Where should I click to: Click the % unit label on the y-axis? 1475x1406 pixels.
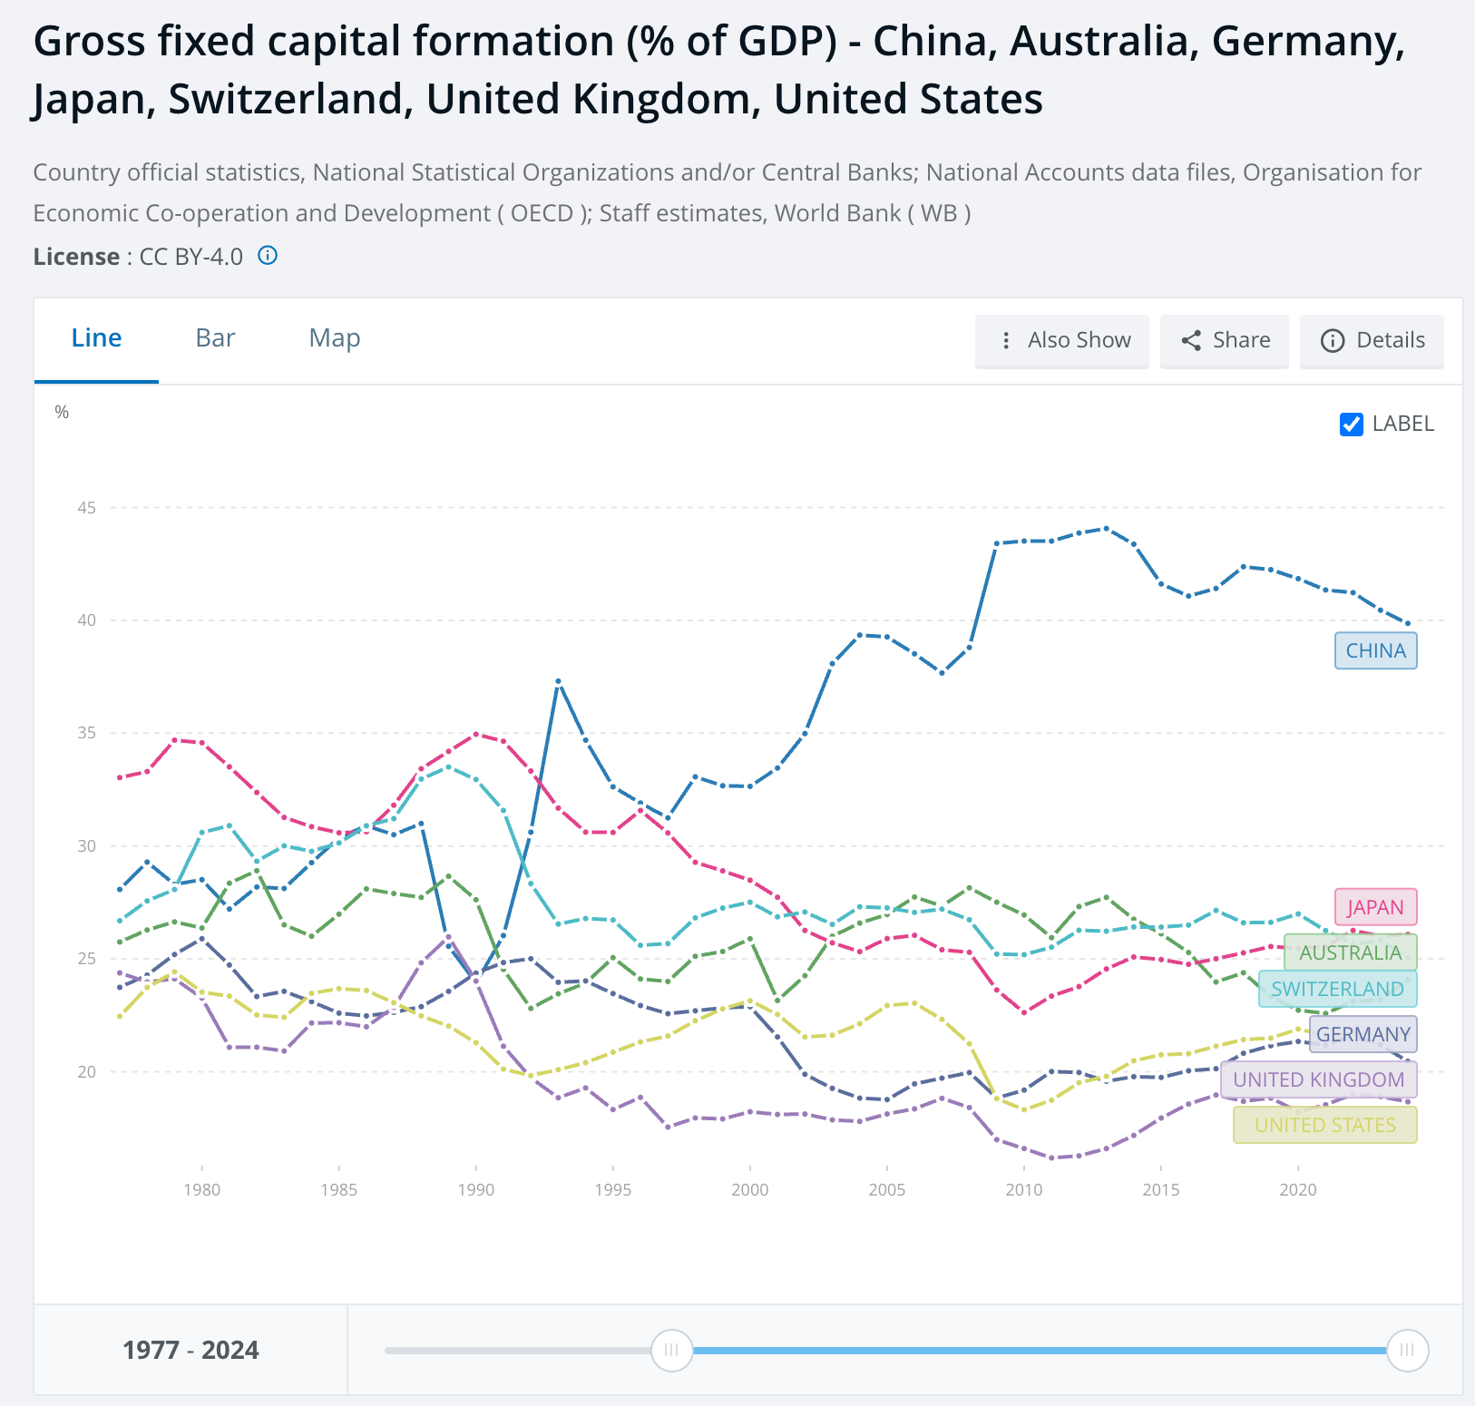(62, 412)
